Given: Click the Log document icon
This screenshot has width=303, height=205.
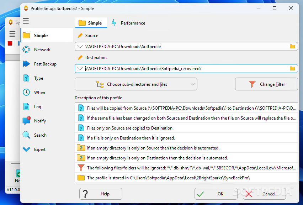Looking at the screenshot, I should point(26,106).
